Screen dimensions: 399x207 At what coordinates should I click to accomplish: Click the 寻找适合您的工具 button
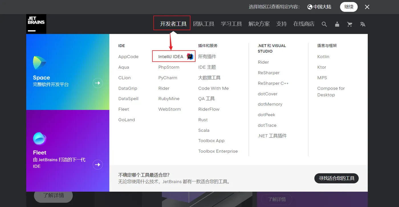pos(337,178)
